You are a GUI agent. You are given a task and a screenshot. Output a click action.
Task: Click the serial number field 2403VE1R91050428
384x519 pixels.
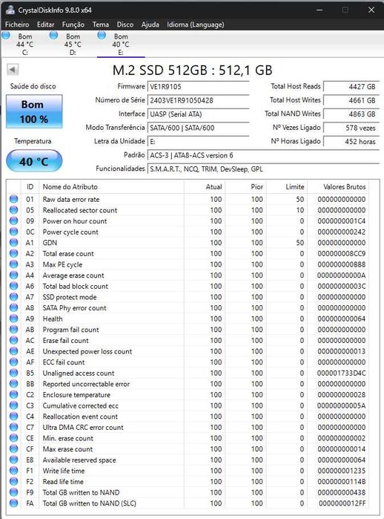(198, 100)
